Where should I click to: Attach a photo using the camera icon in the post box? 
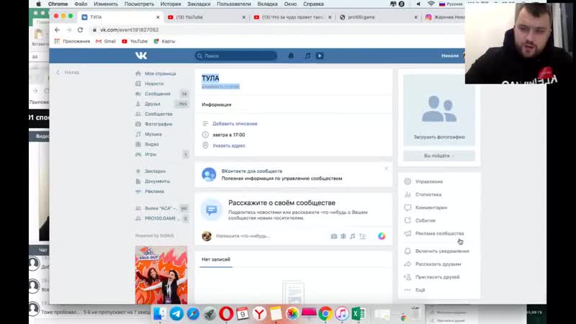[x=334, y=236]
